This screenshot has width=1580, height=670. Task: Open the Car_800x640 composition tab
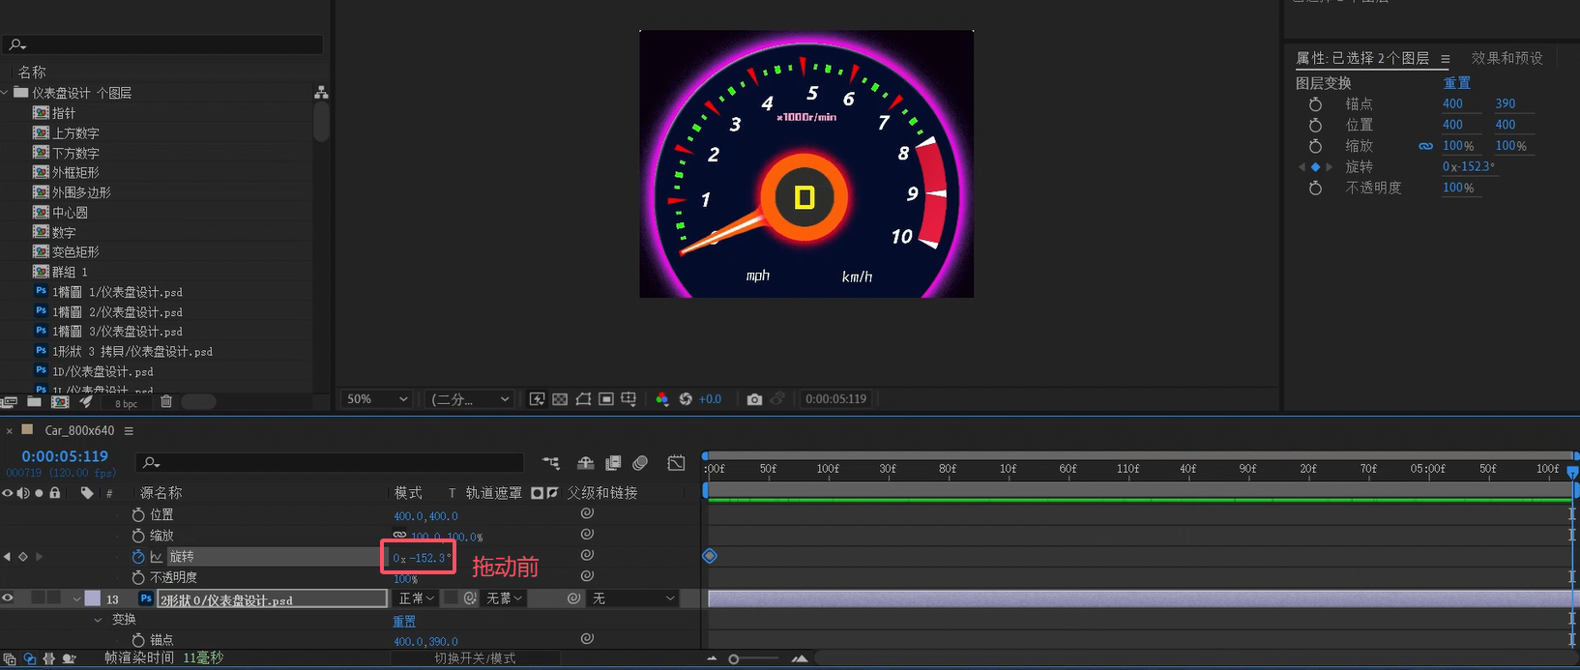(x=79, y=430)
